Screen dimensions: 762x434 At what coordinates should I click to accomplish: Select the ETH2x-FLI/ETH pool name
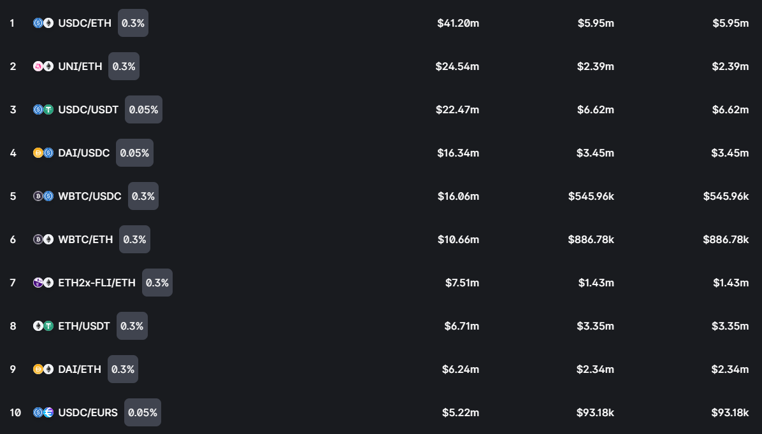coord(96,283)
